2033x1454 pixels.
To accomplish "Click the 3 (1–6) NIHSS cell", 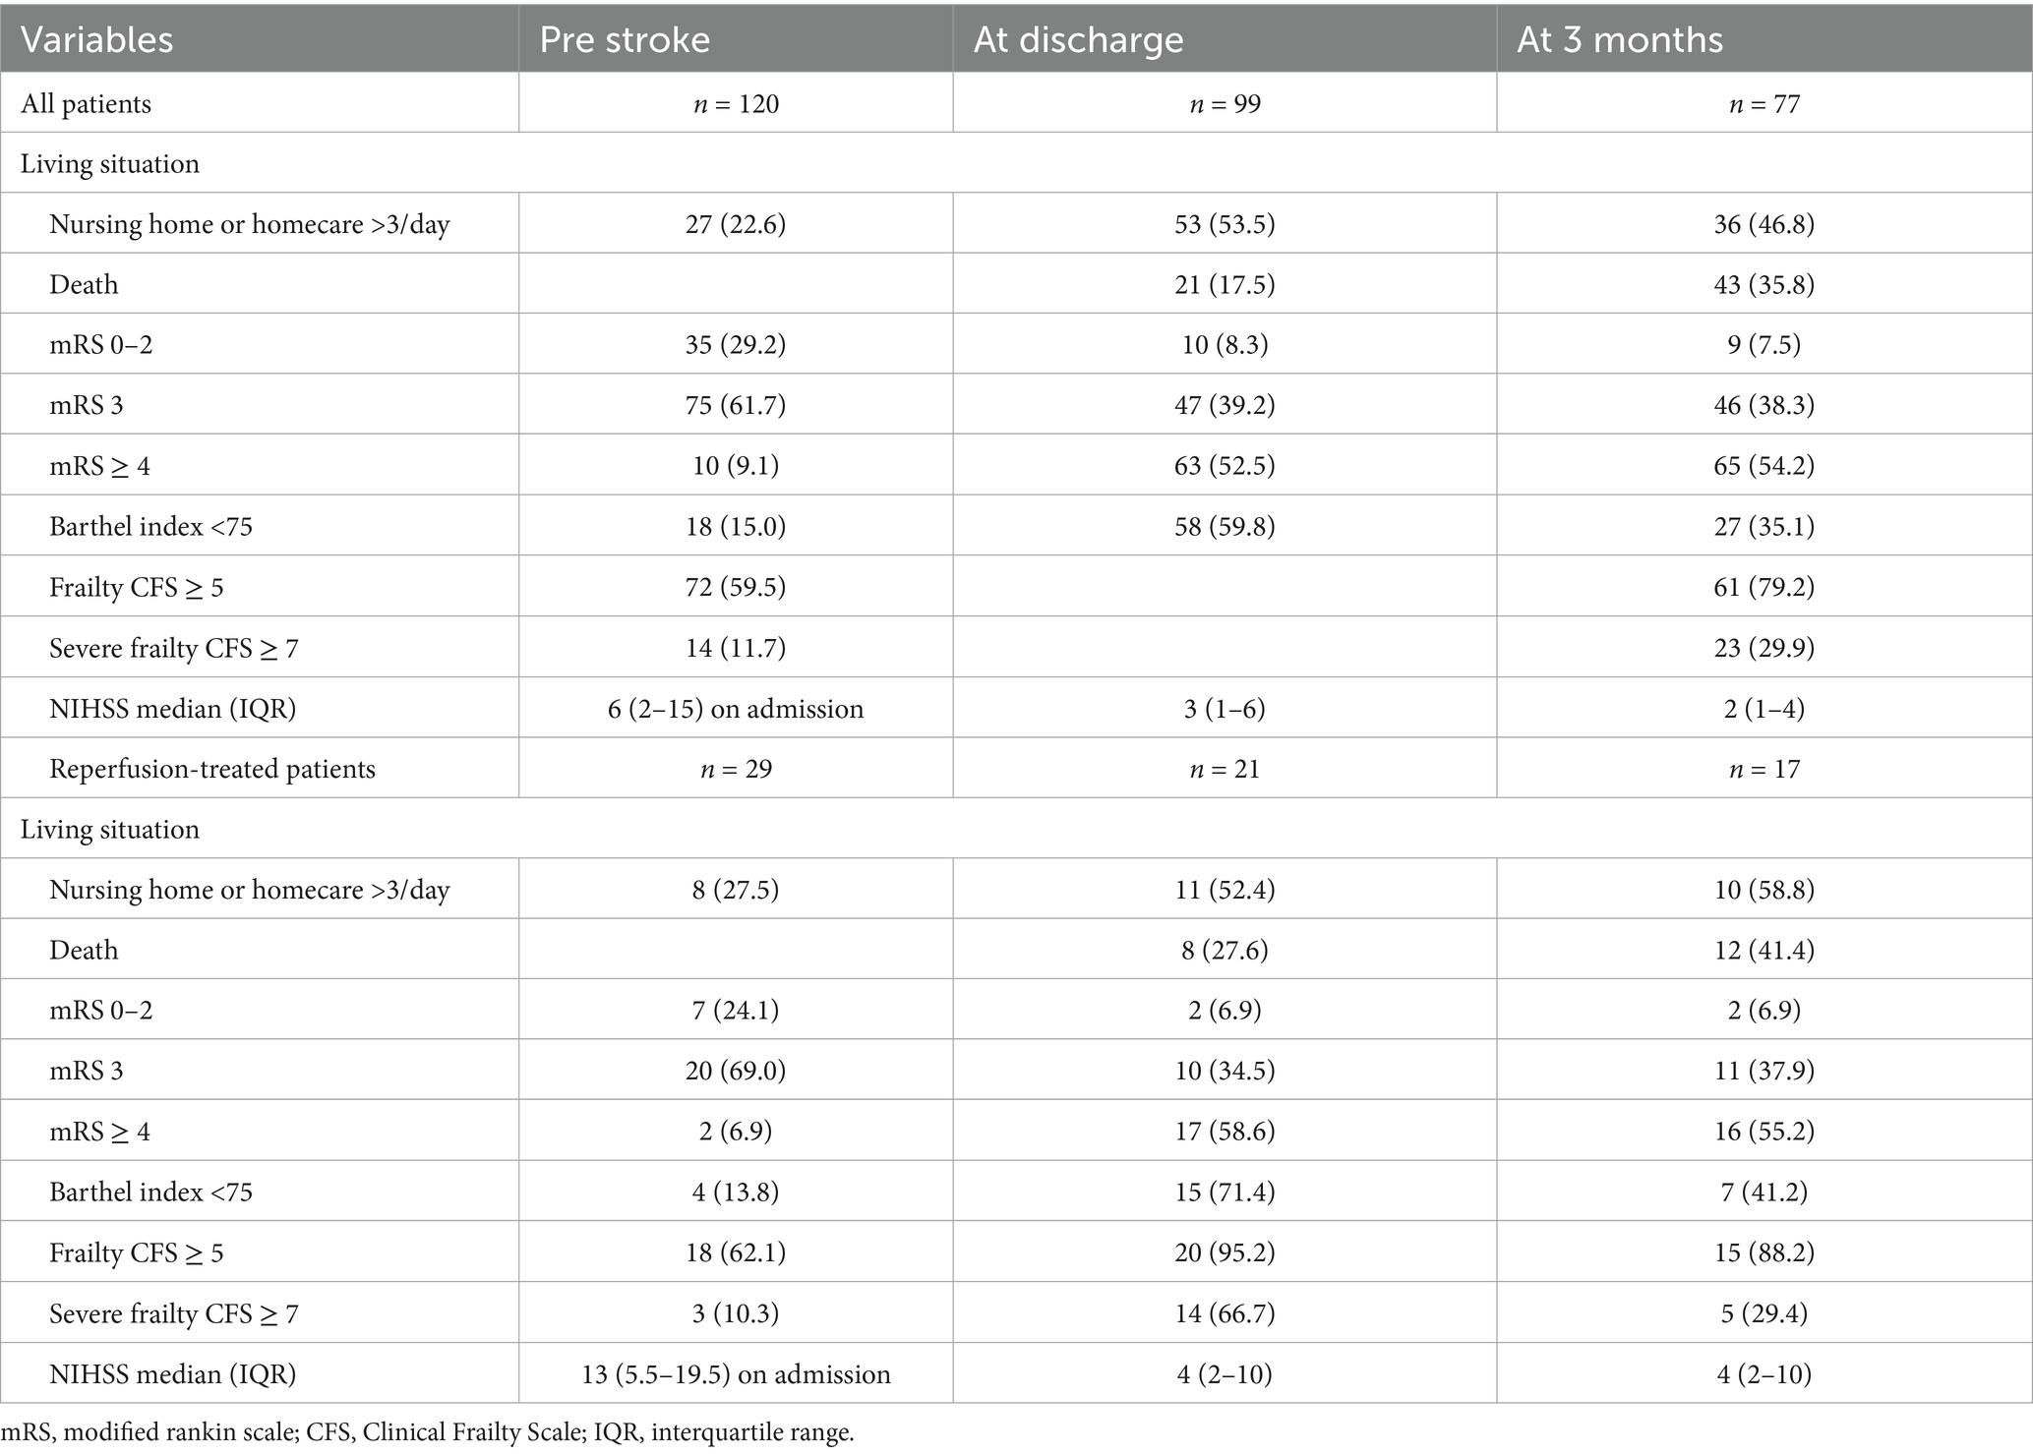I will [1225, 708].
